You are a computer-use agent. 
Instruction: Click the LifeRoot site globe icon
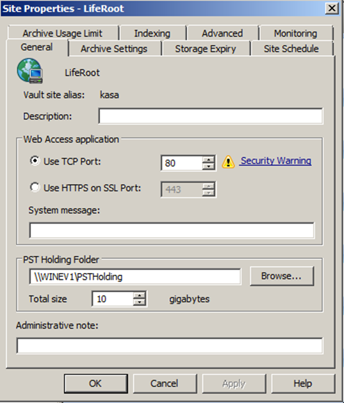30,70
